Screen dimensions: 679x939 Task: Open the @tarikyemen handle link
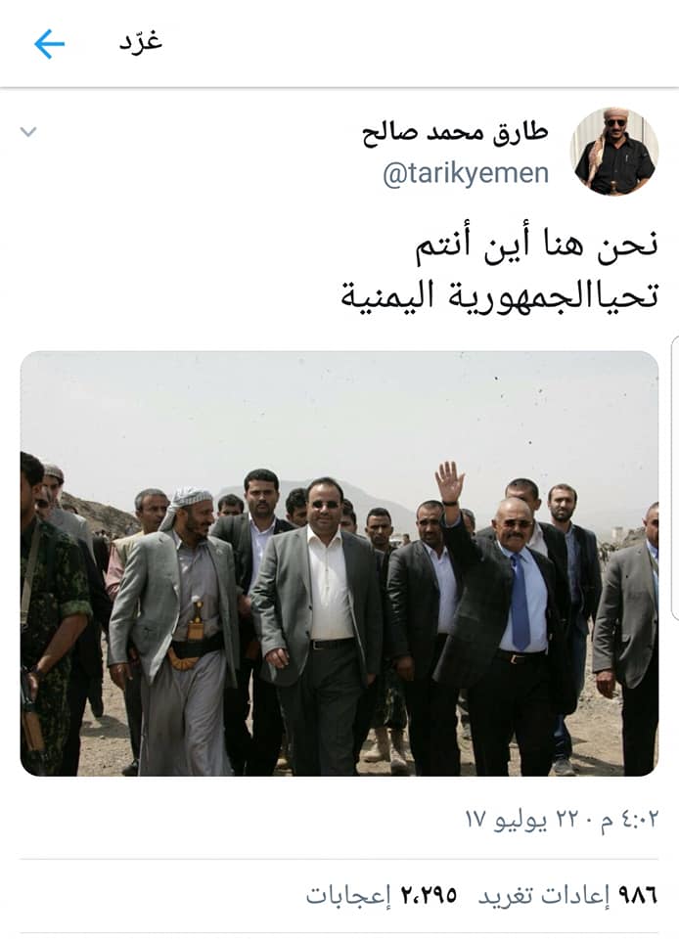click(x=466, y=174)
